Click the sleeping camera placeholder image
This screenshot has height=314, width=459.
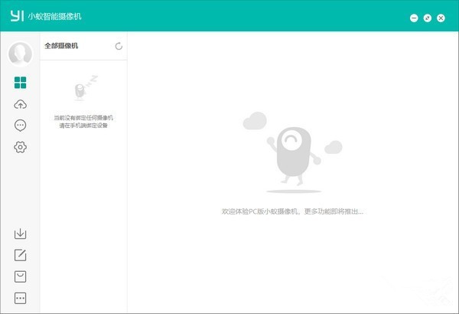82,89
